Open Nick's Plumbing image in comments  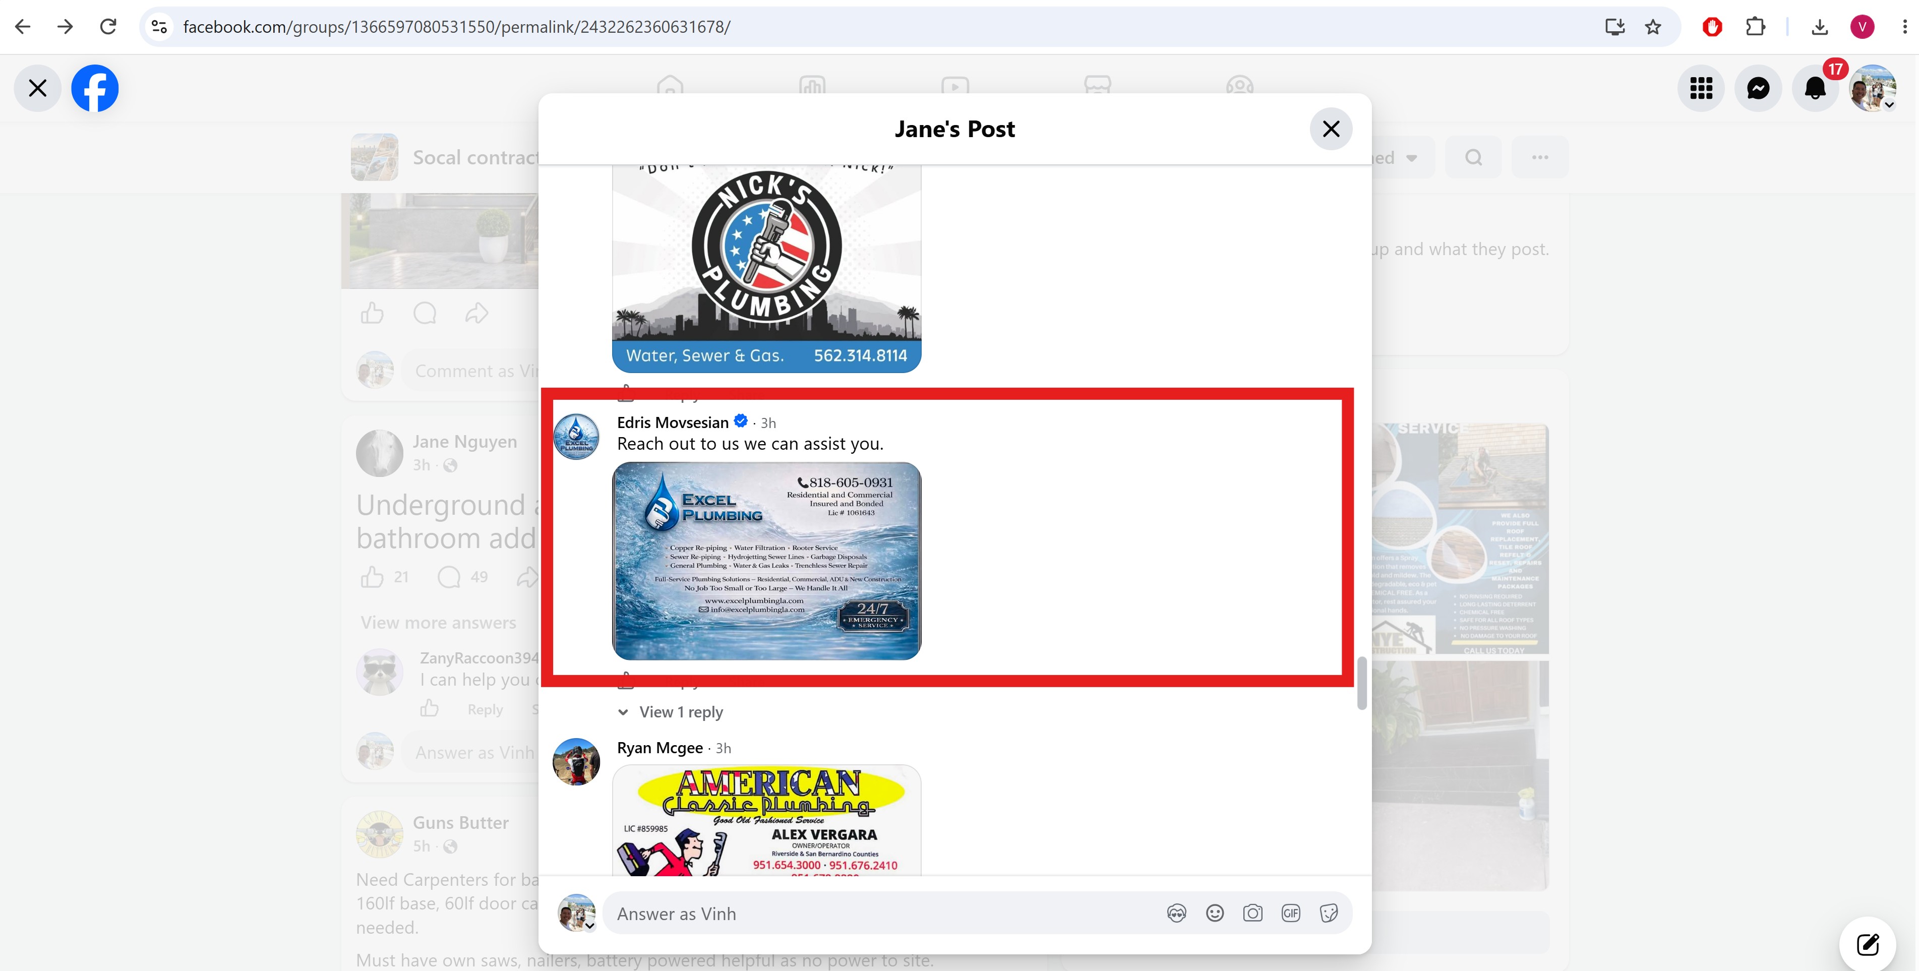click(x=766, y=269)
